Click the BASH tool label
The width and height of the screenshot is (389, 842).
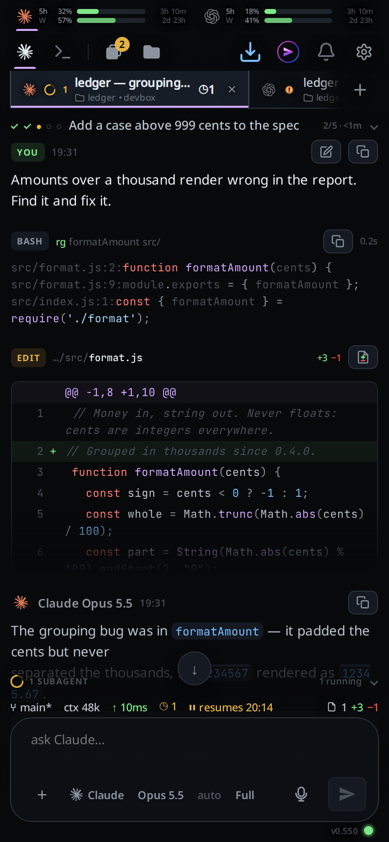pyautogui.click(x=30, y=241)
